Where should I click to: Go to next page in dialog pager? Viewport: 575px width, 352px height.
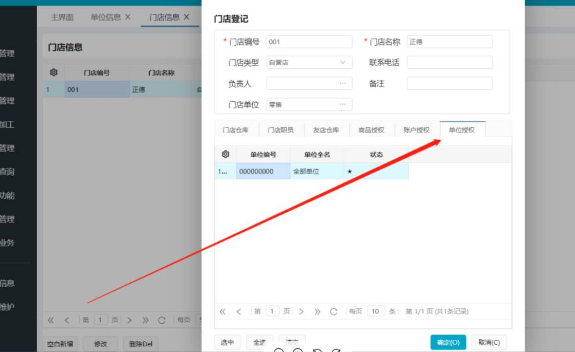coord(302,311)
